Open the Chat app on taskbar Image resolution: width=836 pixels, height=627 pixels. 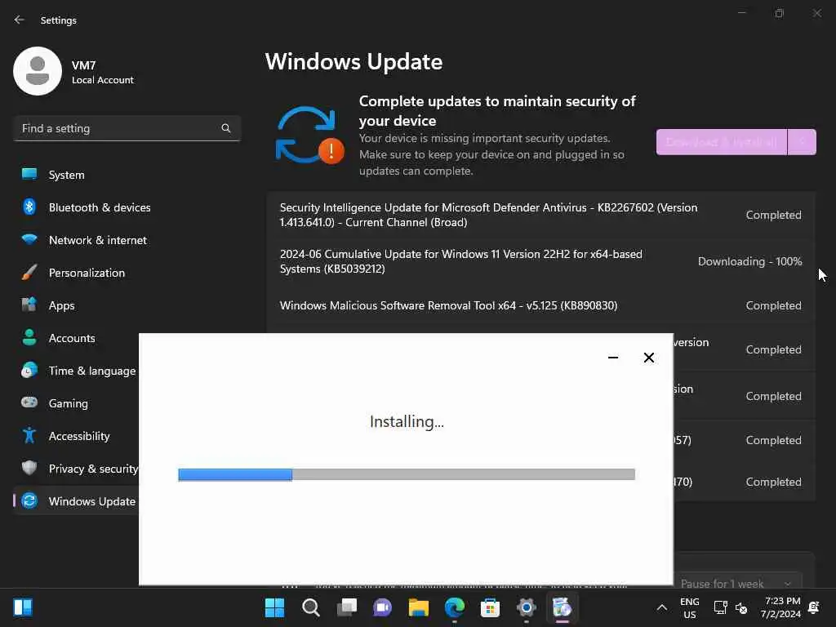pos(382,607)
